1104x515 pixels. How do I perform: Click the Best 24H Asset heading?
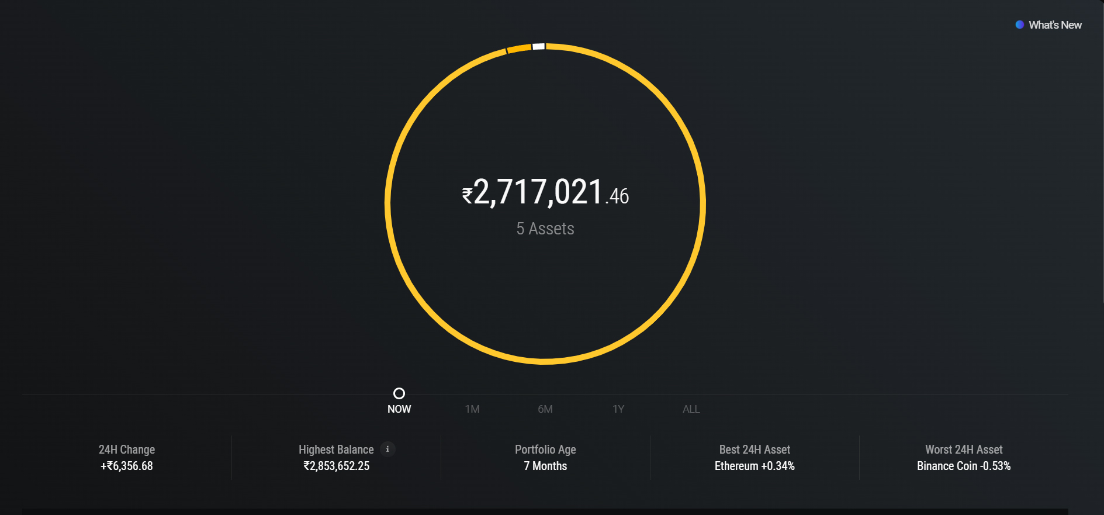click(x=755, y=450)
